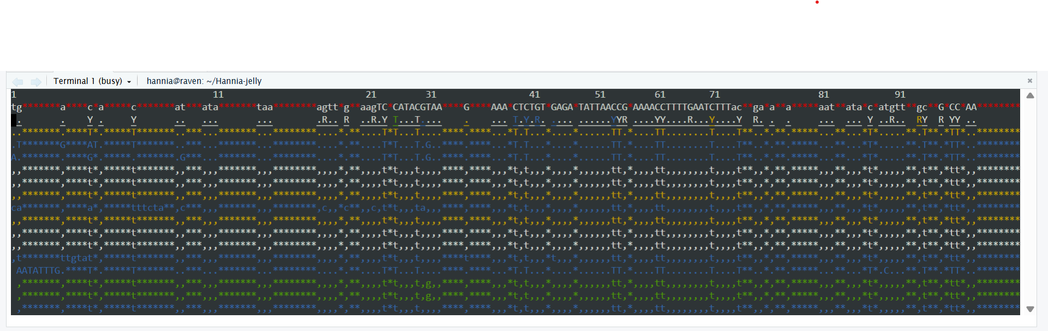Click the CATACGTAA reference sequence segment
Image resolution: width=1048 pixels, height=331 pixels.
(418, 107)
